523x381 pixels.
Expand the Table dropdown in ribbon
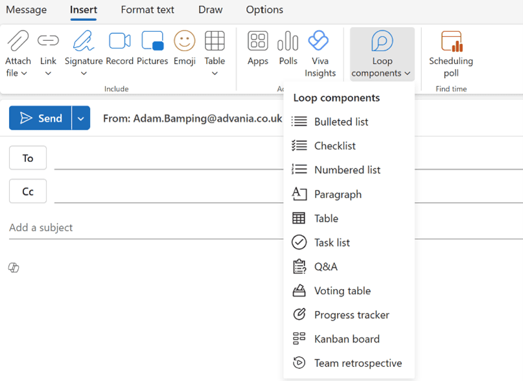pos(215,73)
